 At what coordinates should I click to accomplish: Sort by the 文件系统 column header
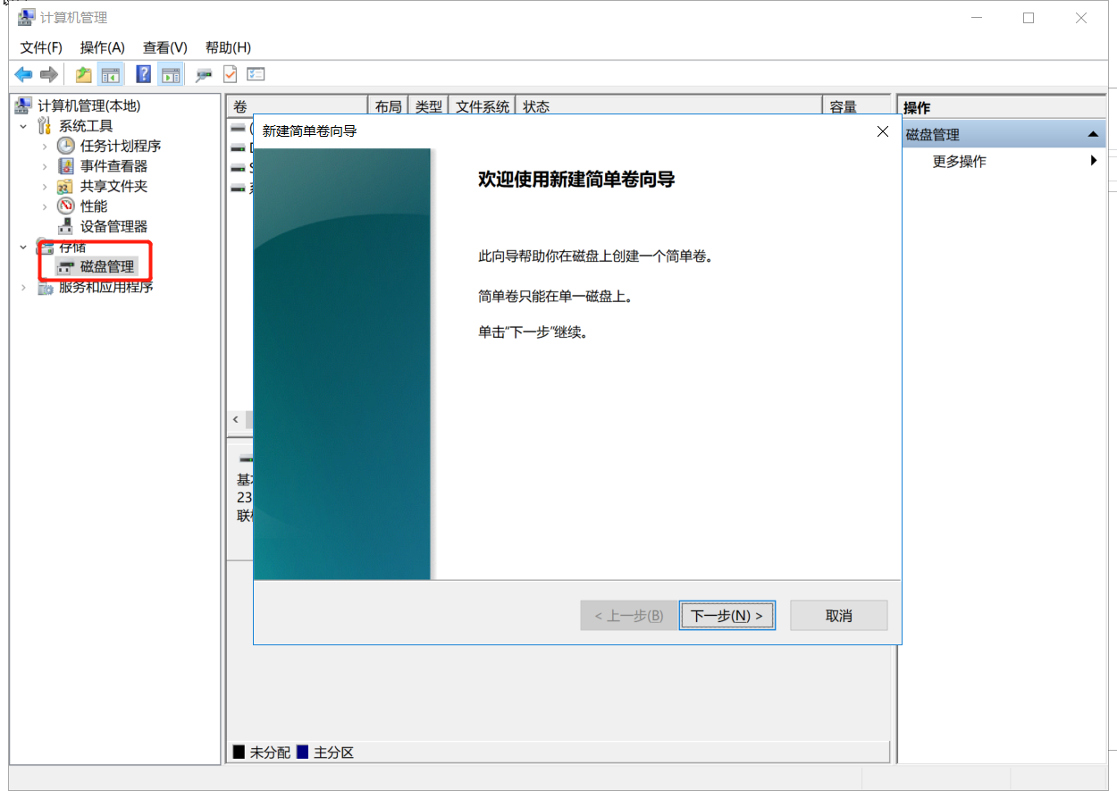tap(483, 106)
